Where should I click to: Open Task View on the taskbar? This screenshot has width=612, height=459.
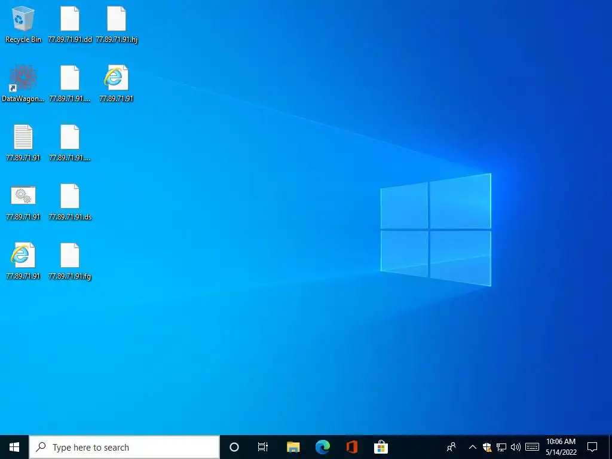(x=263, y=447)
